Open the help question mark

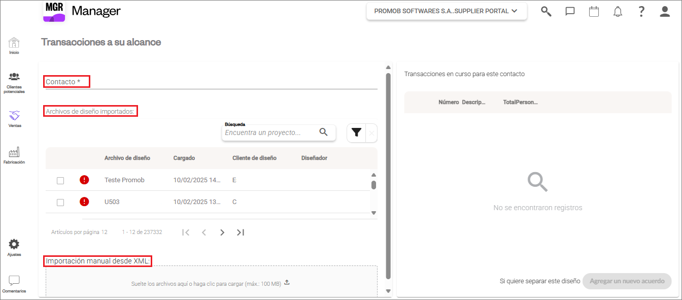tap(641, 11)
